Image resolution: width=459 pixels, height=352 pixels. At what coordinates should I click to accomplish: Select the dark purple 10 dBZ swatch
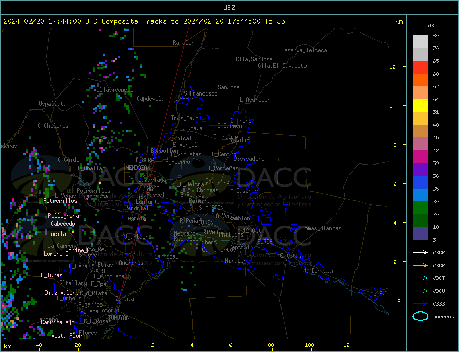pos(420,233)
